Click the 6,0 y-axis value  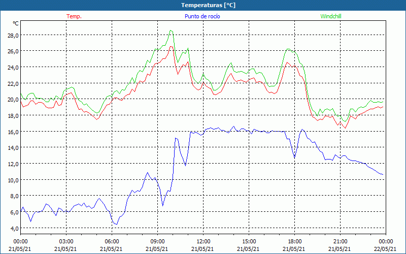pyautogui.click(x=14, y=212)
